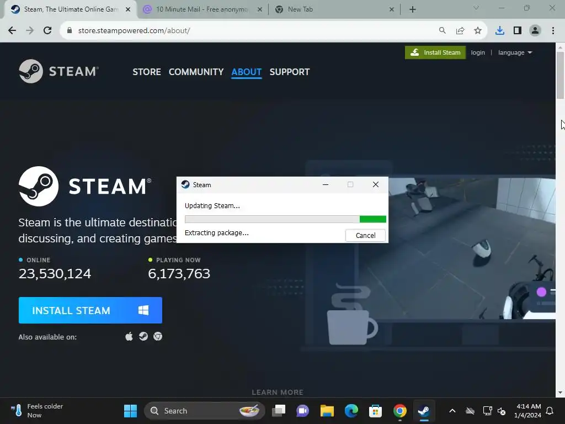565x424 pixels.
Task: Click the browser forward arrow
Action: point(30,31)
